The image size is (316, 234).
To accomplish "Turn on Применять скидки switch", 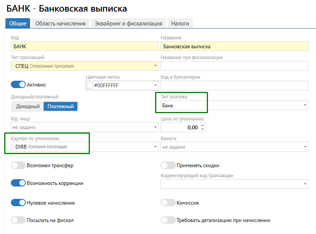I will [168, 165].
